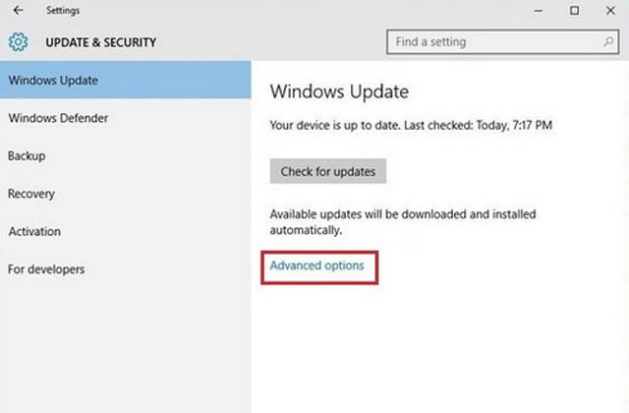Maximize the Settings window
The width and height of the screenshot is (629, 413).
point(574,11)
